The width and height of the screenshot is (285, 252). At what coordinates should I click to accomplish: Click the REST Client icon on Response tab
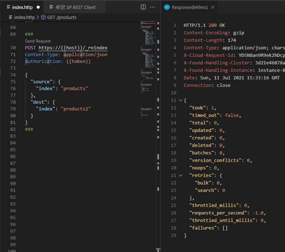[167, 7]
